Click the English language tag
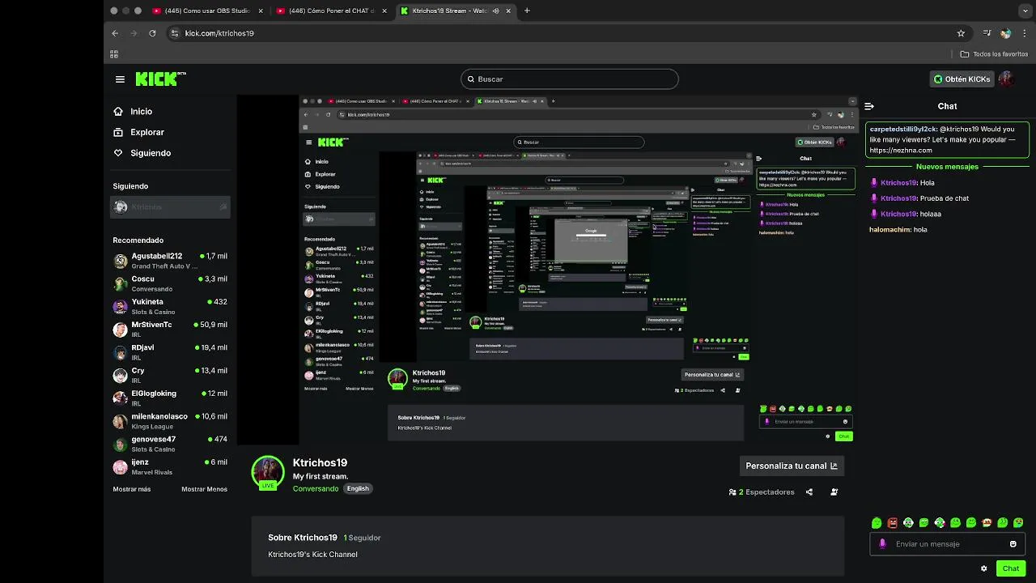The image size is (1036, 583). [x=358, y=488]
